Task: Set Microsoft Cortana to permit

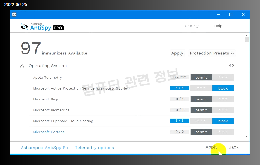Action: pos(201,132)
